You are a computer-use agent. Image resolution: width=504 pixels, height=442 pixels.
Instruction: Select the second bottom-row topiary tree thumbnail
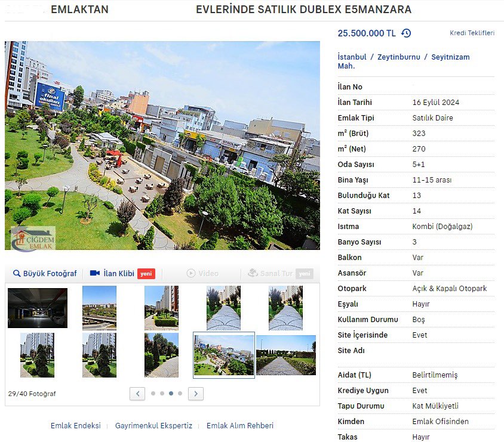[99, 355]
